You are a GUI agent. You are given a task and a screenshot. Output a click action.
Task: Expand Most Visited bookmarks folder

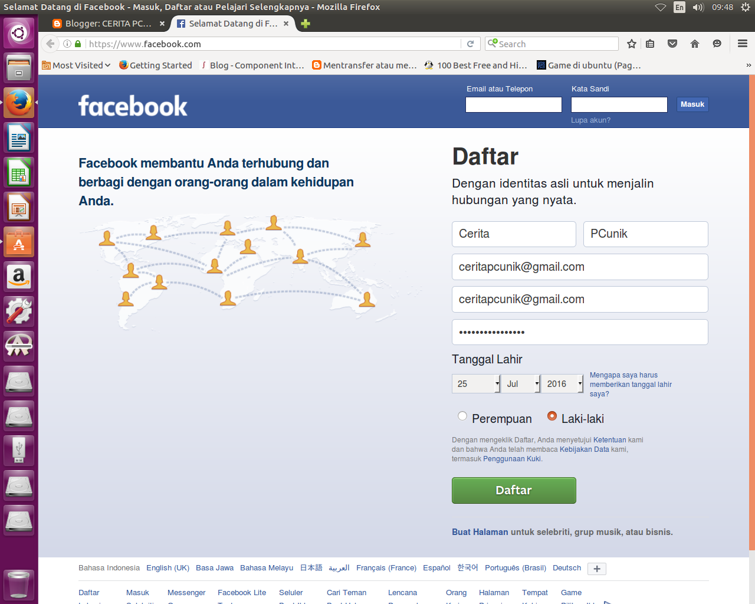coord(76,65)
